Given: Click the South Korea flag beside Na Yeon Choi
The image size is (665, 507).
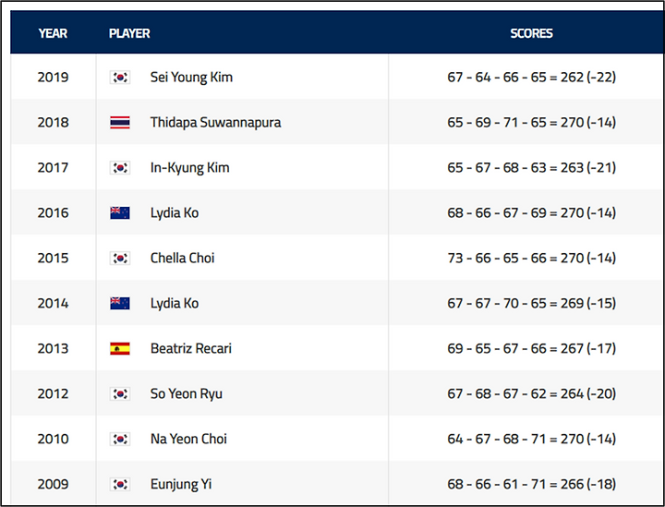Looking at the screenshot, I should (120, 440).
